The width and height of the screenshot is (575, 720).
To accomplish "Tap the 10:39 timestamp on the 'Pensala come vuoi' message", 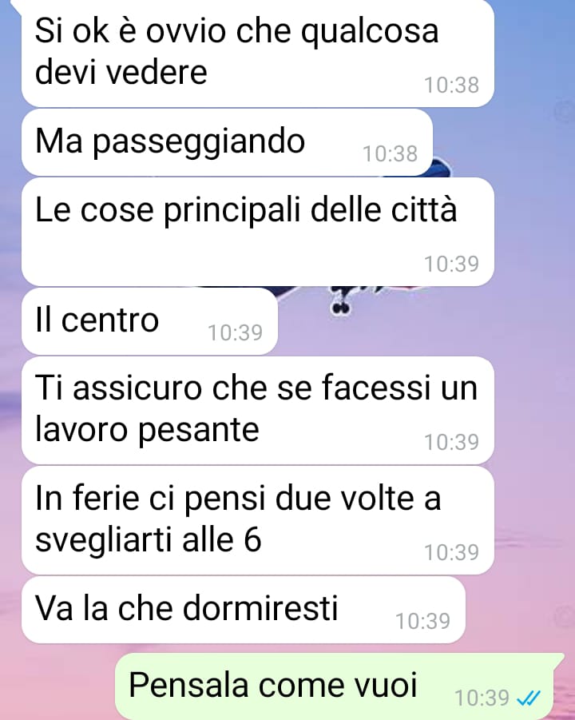I will (x=482, y=698).
